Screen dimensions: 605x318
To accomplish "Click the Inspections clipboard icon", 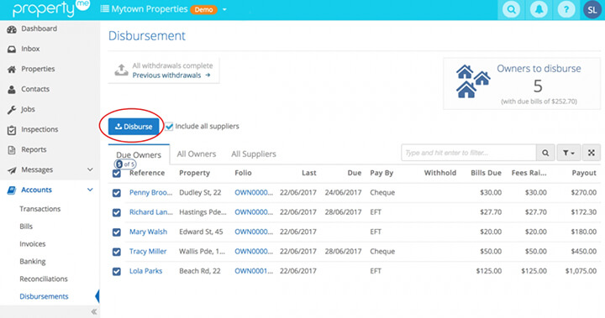I will pyautogui.click(x=12, y=130).
